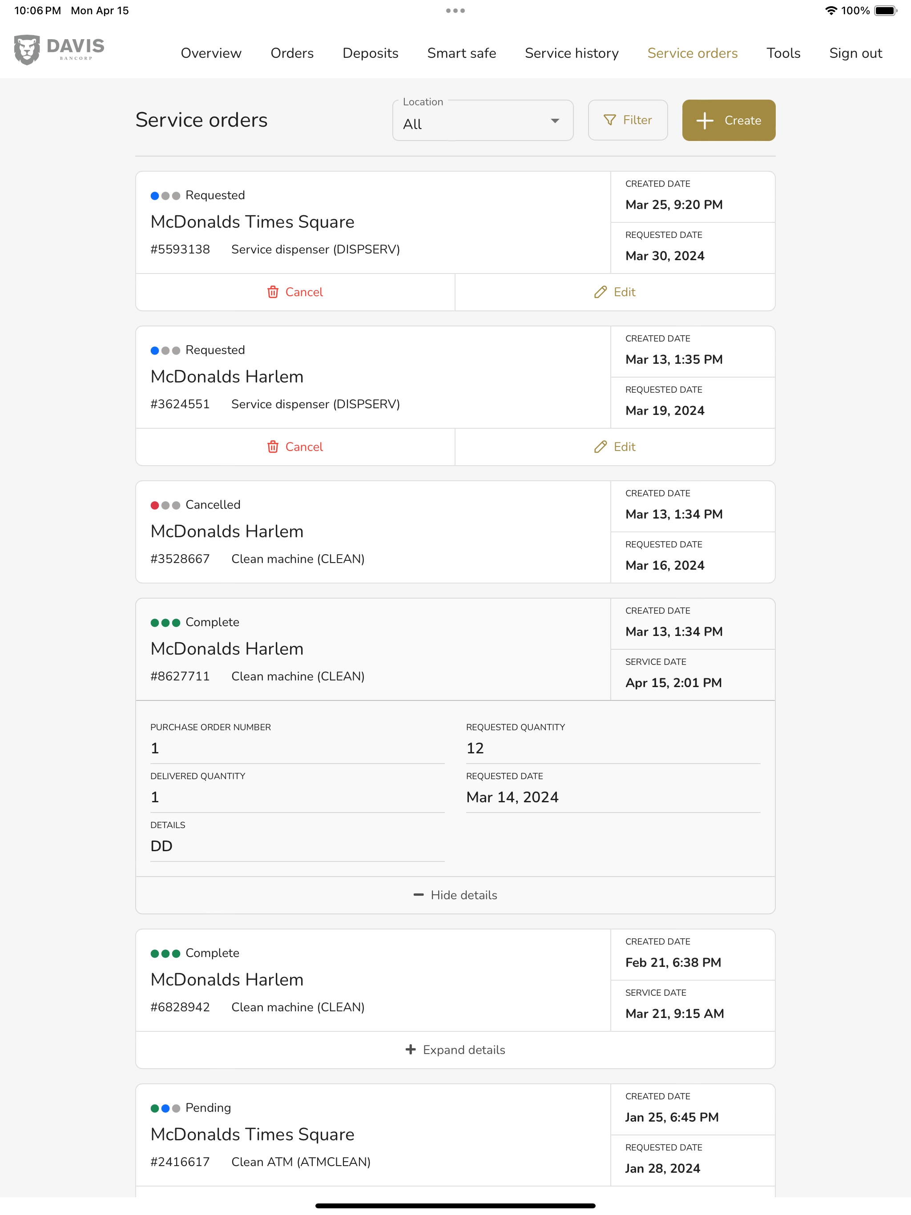
Task: Click pencil icon for order #5593138
Action: coord(601,292)
